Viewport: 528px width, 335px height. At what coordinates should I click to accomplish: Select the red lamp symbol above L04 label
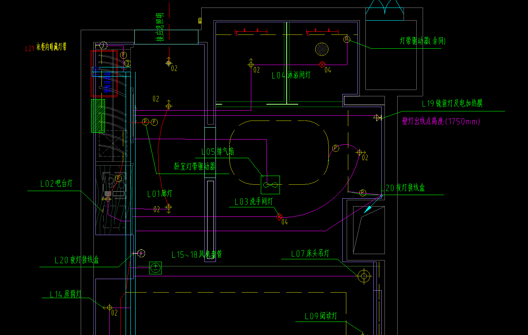click(322, 65)
